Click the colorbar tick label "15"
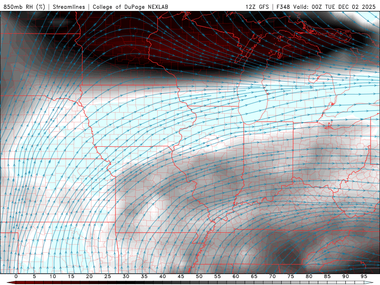Viewport: 380px width, 285px height. 71,276
